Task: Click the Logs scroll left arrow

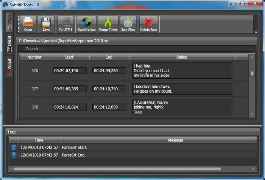Action: tap(11, 169)
